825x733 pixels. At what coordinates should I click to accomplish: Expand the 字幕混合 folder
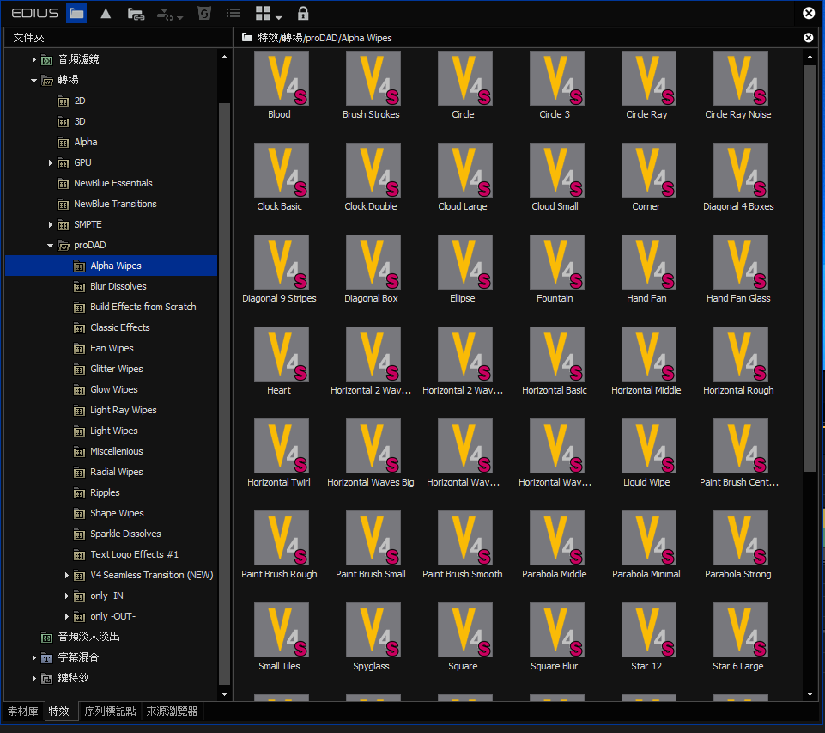[33, 657]
